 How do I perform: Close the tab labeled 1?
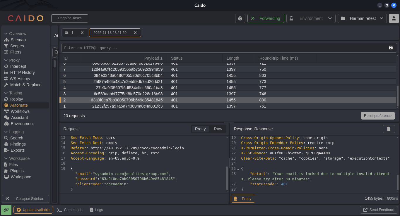click(82, 33)
